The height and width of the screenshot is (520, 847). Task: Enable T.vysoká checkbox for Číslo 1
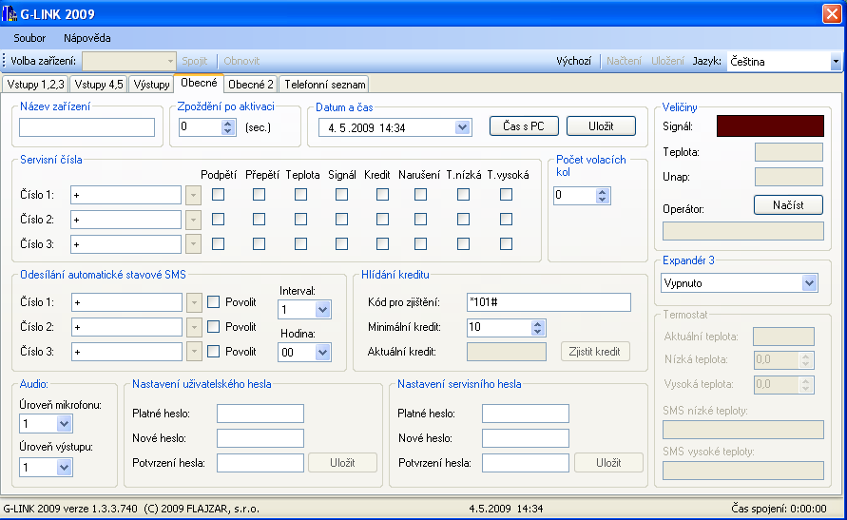(506, 194)
